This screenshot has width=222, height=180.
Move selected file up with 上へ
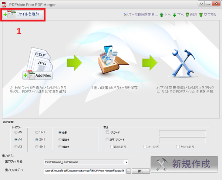[x=165, y=14]
